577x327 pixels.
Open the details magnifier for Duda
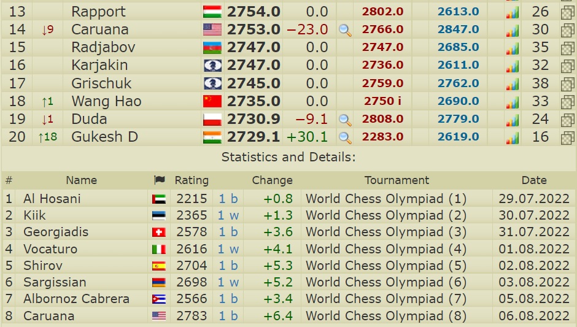[x=346, y=120]
